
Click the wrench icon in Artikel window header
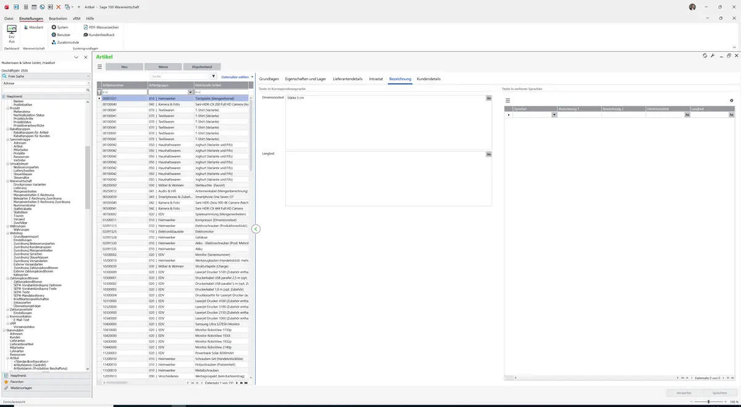coord(713,56)
